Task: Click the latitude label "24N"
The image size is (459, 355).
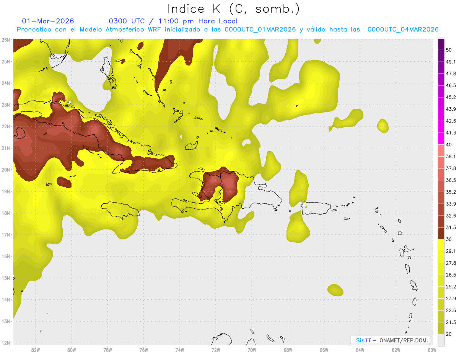Action: point(6,83)
